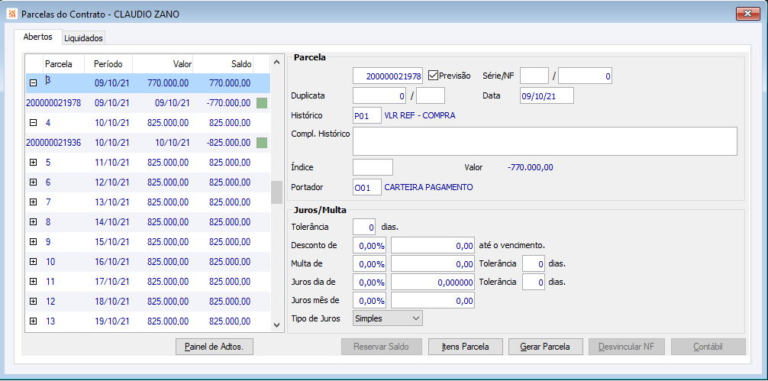Expand parcela 13 row
Screen dimensions: 768x381
pos(34,321)
